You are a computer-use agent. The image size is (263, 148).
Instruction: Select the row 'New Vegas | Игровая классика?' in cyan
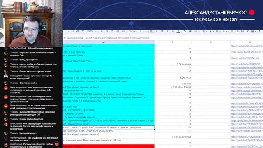[108, 87]
